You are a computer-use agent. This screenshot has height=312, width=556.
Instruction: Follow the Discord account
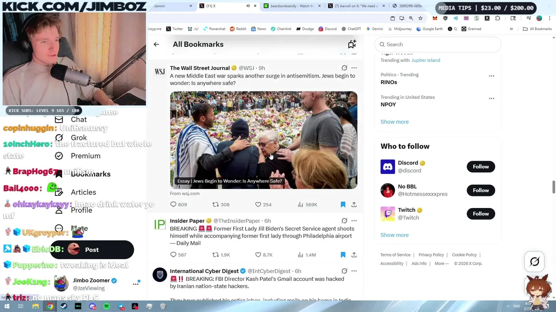[481, 167]
